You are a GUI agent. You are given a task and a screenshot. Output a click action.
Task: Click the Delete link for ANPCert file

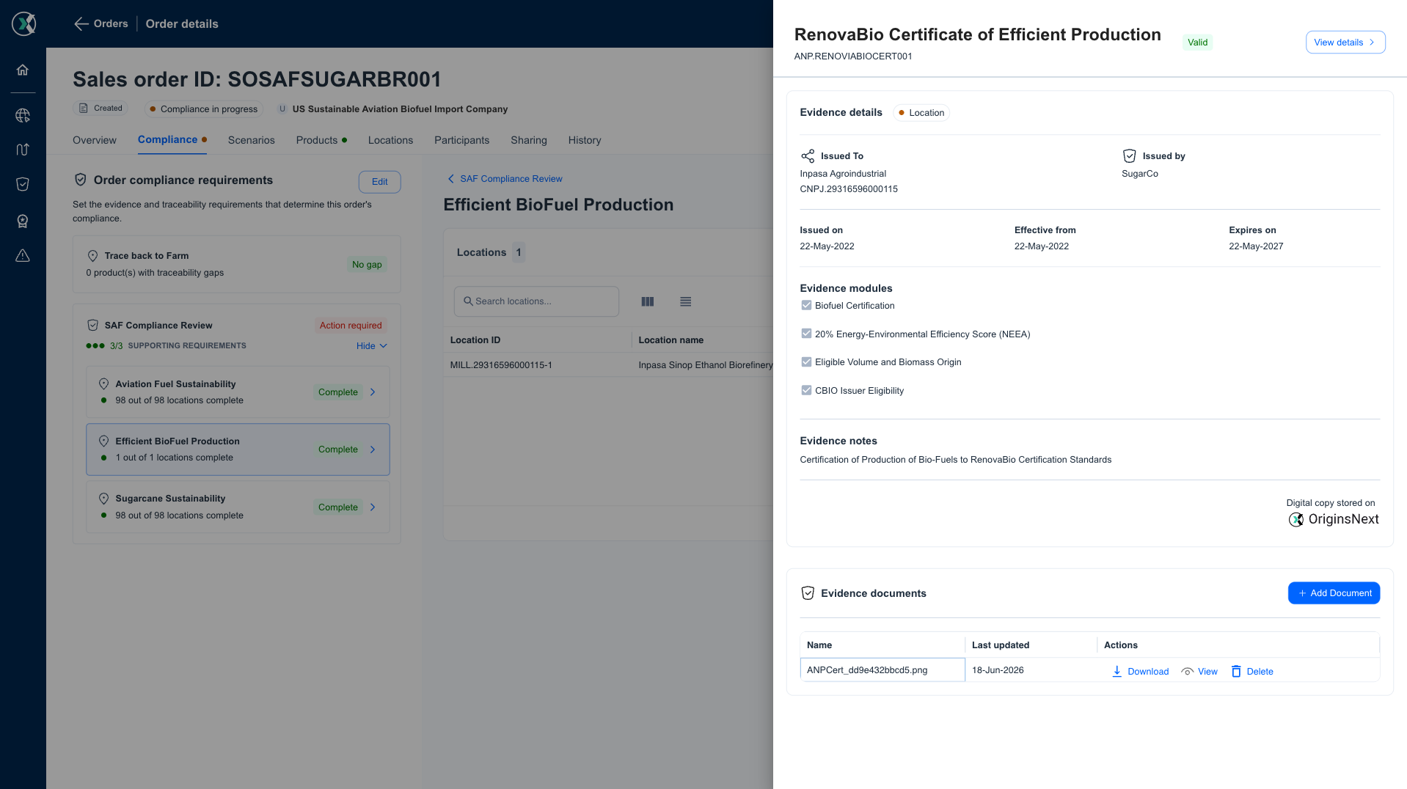tap(1260, 672)
